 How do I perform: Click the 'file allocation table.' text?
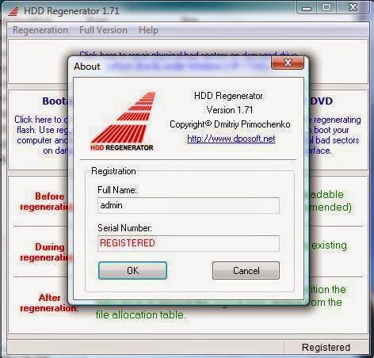click(x=140, y=314)
